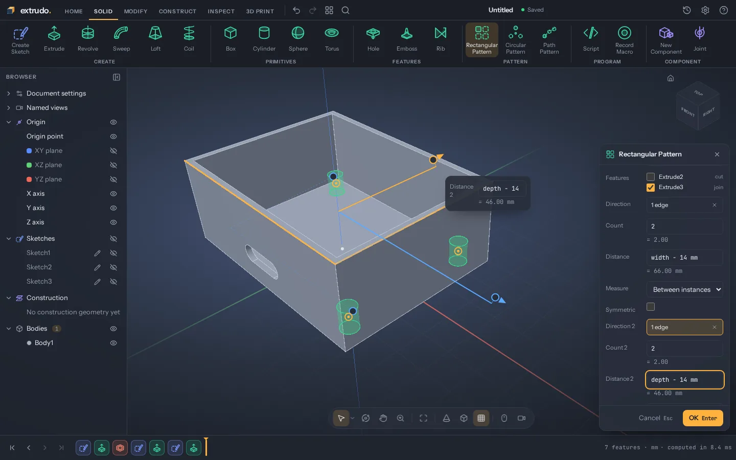Screen dimensions: 736x460
Task: Expand Document settings in browser
Action: (x=9, y=94)
